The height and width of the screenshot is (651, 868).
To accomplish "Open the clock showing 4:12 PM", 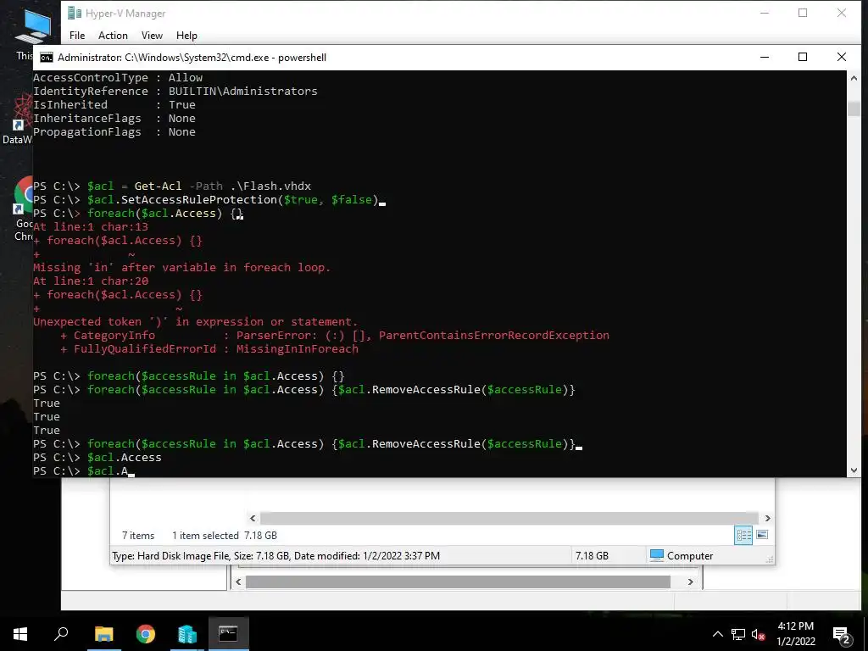I will (x=795, y=634).
